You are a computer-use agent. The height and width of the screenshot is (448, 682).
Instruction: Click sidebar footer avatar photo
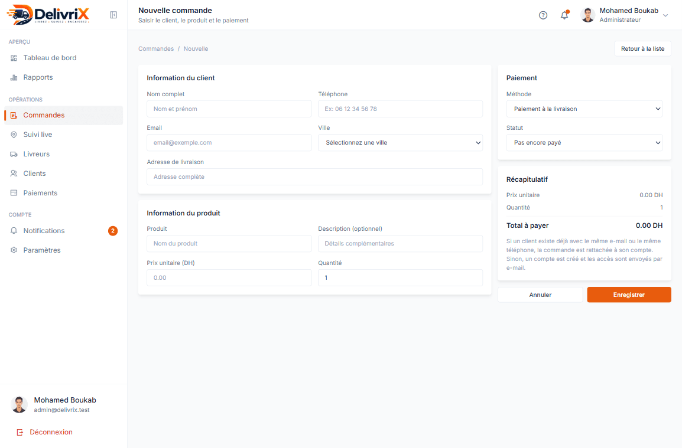point(19,404)
